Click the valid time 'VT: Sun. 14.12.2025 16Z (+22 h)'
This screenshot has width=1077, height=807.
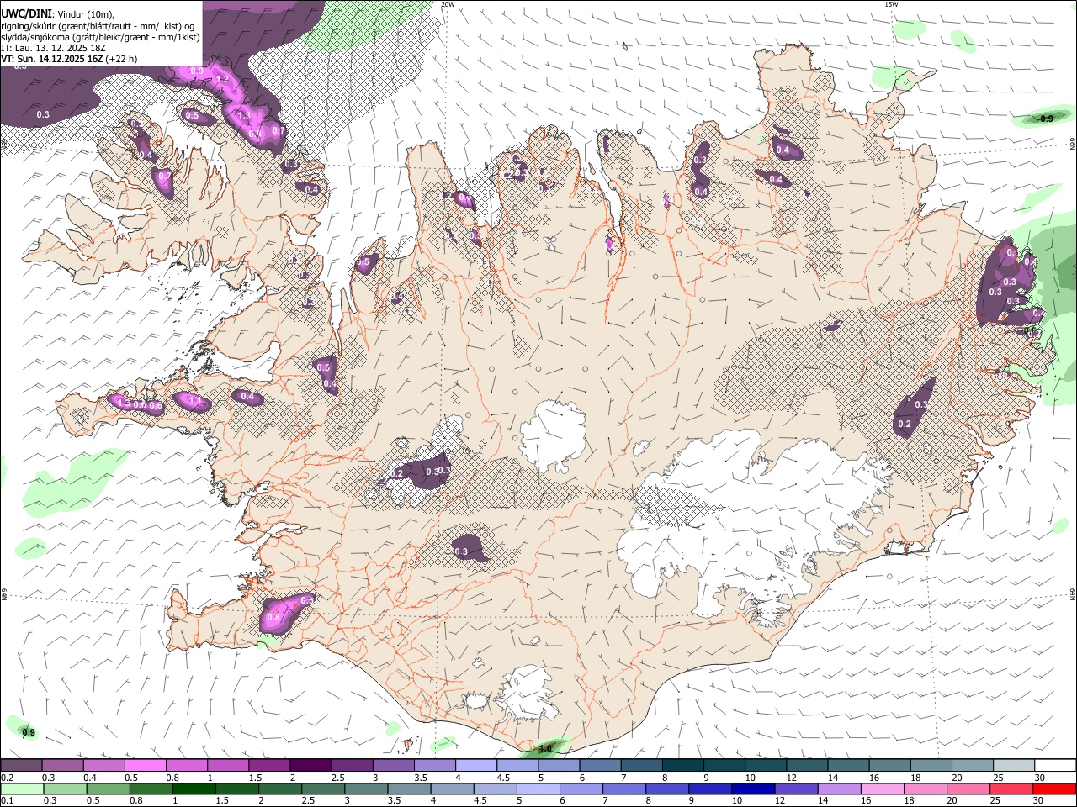tap(69, 59)
